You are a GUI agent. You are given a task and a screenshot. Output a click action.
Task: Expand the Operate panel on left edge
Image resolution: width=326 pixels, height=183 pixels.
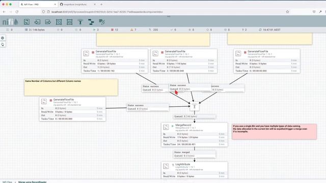[3, 44]
